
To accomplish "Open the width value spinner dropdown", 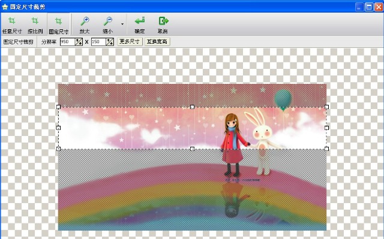I will click(x=79, y=42).
